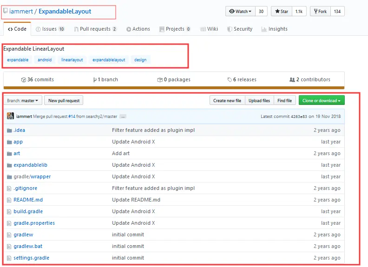Open the Projects tab

(x=175, y=29)
